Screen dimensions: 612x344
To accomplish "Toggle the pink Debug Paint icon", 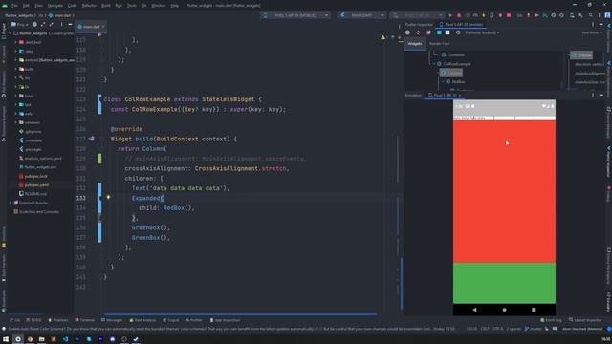I will click(428, 32).
